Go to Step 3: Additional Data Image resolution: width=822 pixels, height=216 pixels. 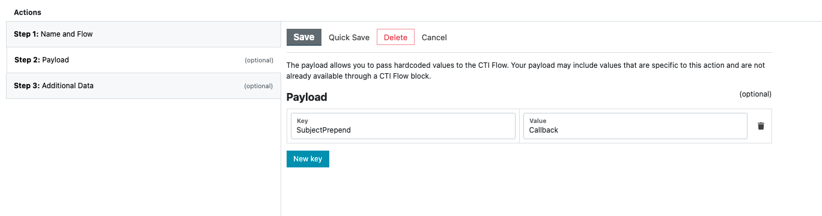(x=144, y=86)
